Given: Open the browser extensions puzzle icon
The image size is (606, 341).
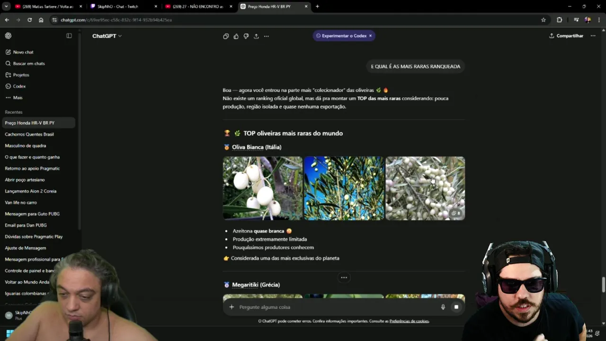Looking at the screenshot, I should (x=560, y=20).
